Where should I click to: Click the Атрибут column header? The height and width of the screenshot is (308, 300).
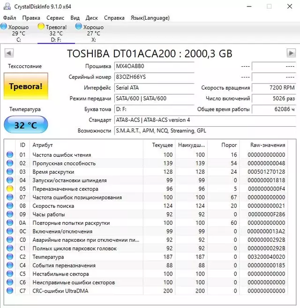click(86, 145)
